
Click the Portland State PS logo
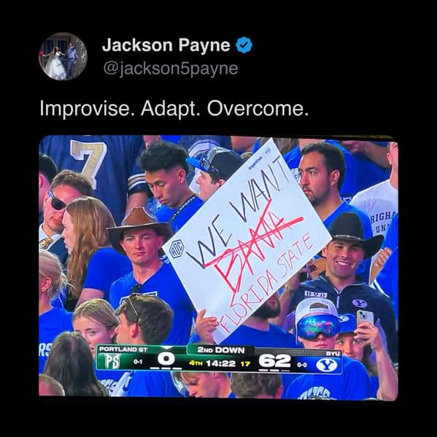coord(112,361)
